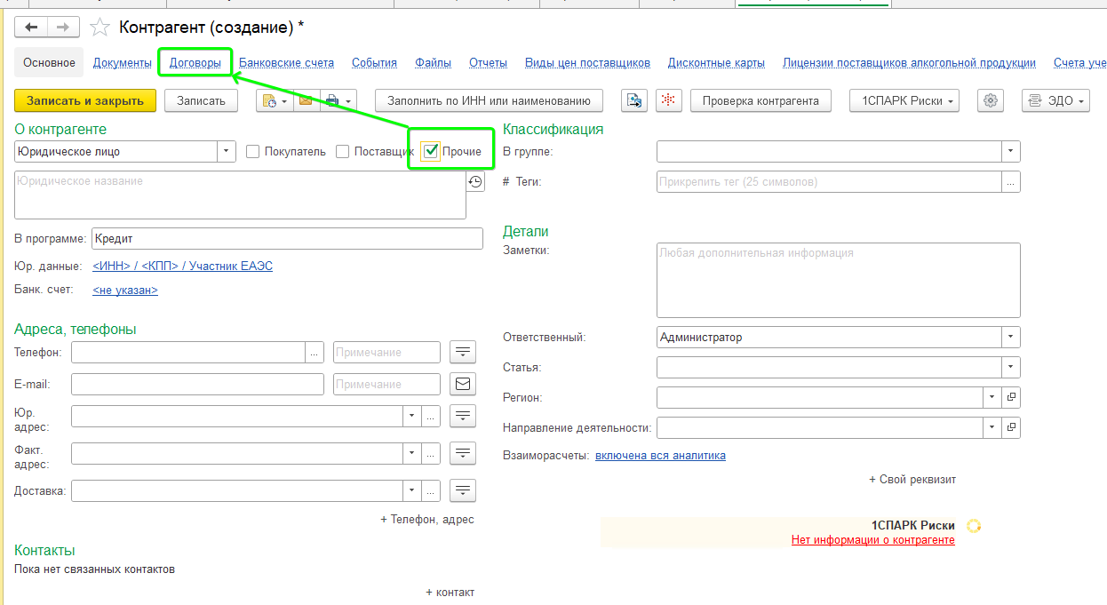This screenshot has height=605, width=1107.
Task: Expand the Направление деятельности dropdown arrow
Action: coord(992,427)
